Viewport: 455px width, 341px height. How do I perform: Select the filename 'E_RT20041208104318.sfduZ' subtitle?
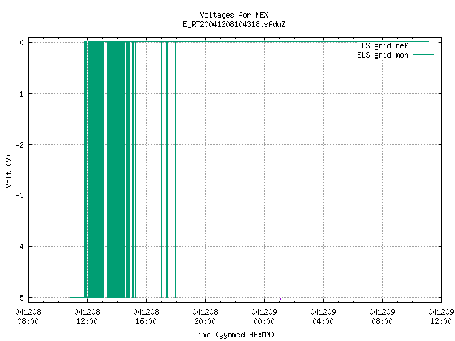[234, 24]
